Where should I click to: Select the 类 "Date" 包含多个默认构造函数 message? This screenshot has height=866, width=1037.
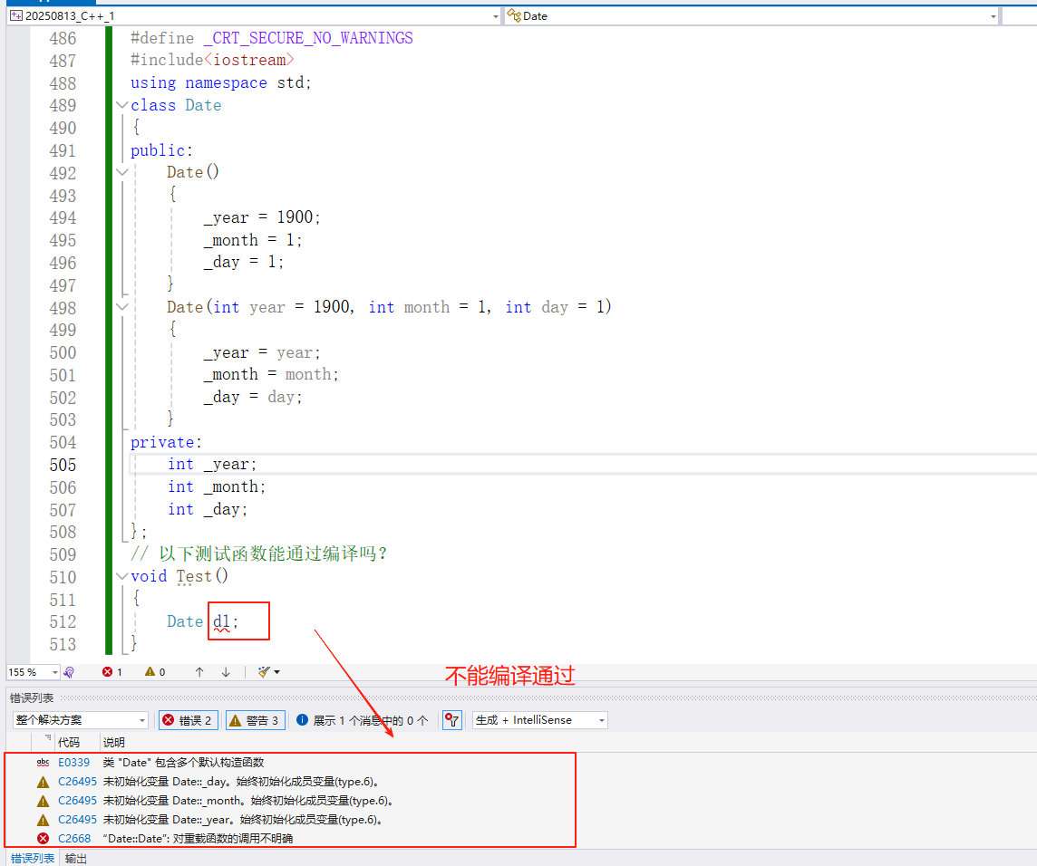click(183, 762)
